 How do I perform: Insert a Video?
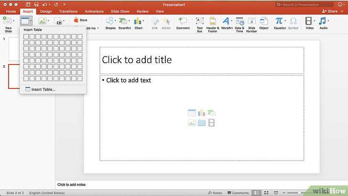(x=309, y=23)
